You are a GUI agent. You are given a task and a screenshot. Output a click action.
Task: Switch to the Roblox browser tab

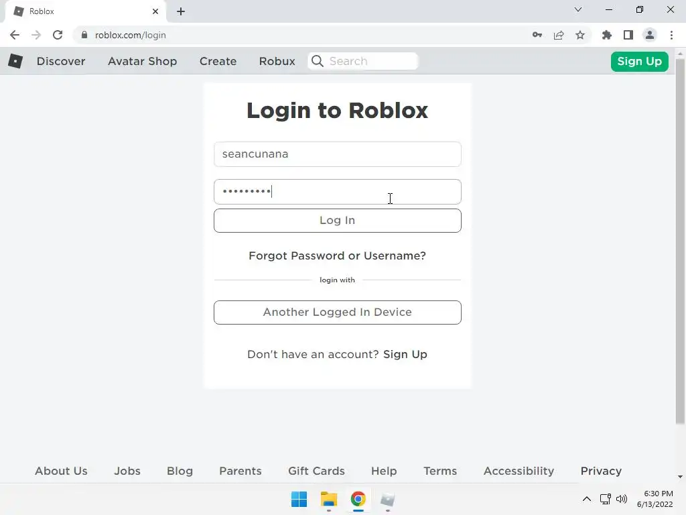click(85, 11)
